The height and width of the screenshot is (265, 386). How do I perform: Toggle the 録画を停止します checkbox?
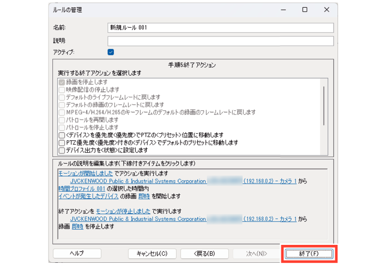[62, 82]
